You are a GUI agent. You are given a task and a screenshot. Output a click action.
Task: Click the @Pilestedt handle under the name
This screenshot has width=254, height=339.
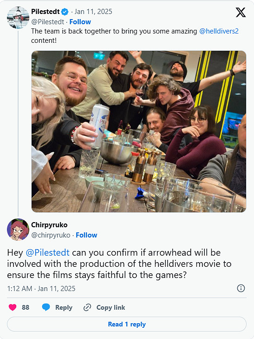pyautogui.click(x=48, y=22)
